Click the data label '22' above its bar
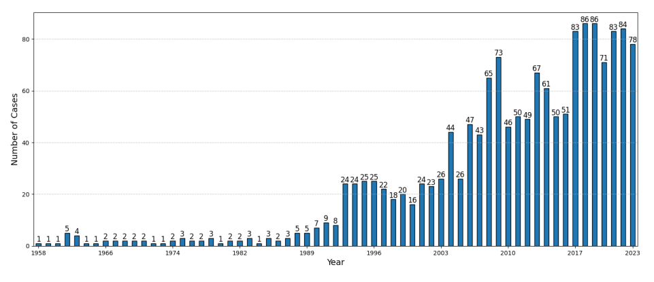Image resolution: width=654 pixels, height=282 pixels. point(384,185)
